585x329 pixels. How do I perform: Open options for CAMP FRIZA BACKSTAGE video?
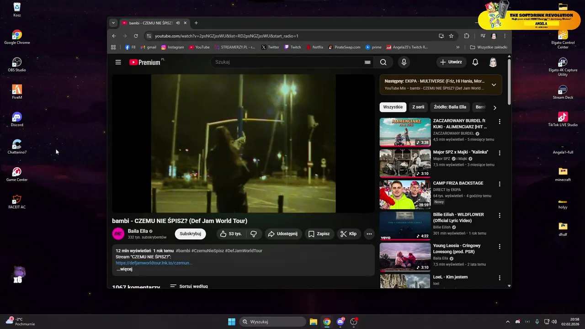pos(500,184)
